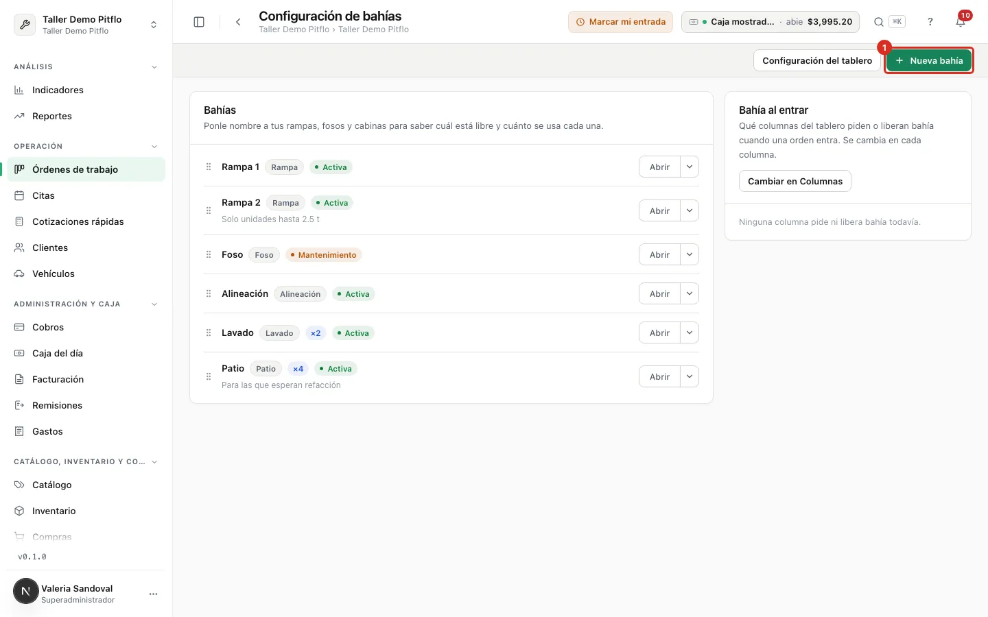This screenshot has width=988, height=617.
Task: Open Citas in the sidebar
Action: [86, 195]
